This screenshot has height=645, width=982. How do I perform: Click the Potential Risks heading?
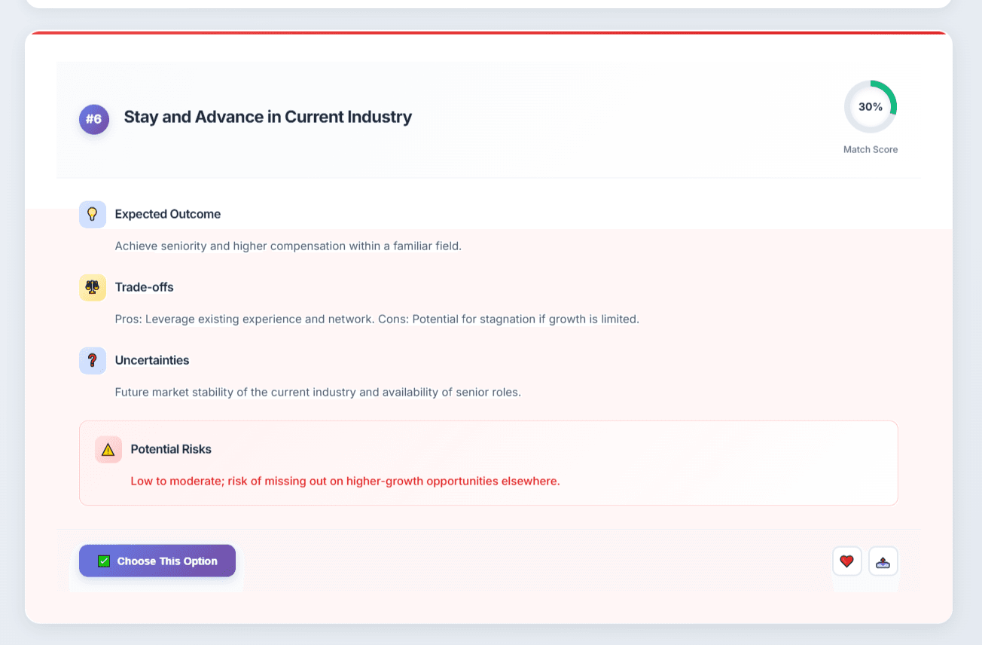[x=171, y=449]
